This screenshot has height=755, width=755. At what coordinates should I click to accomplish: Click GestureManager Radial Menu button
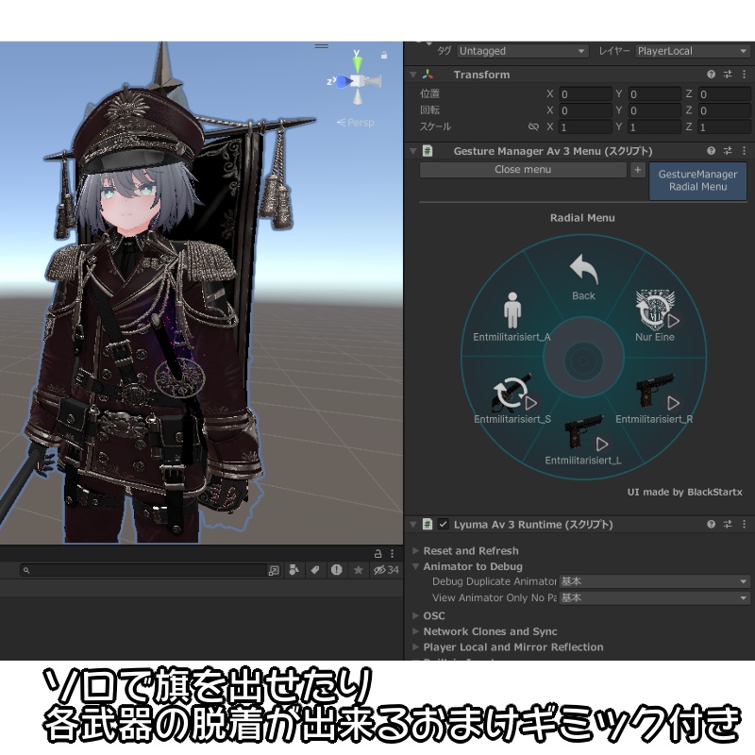tap(697, 180)
